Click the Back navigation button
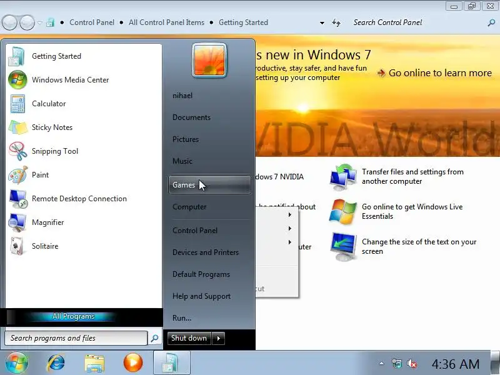Screen dimensions: 500x375 (x=9, y=22)
